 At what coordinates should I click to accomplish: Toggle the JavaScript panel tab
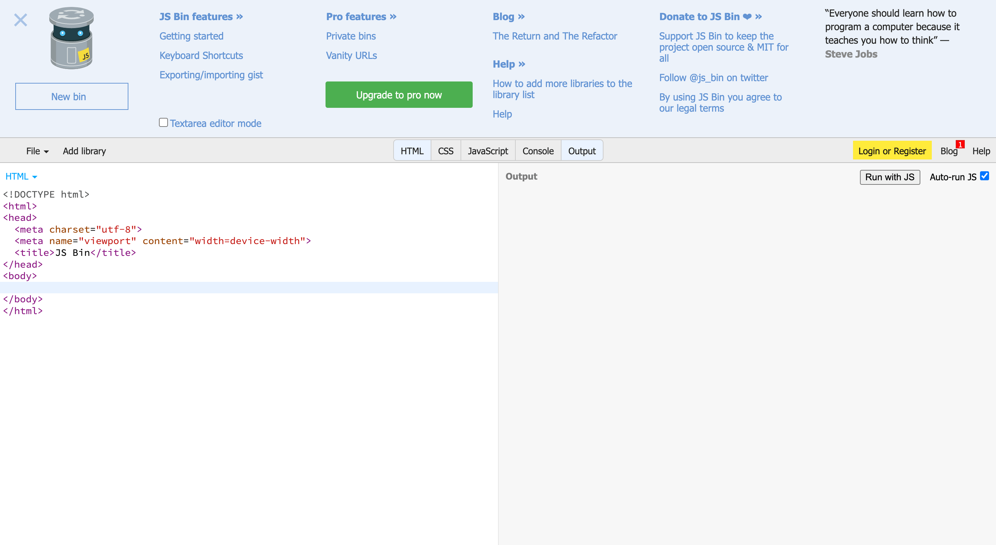click(x=488, y=151)
